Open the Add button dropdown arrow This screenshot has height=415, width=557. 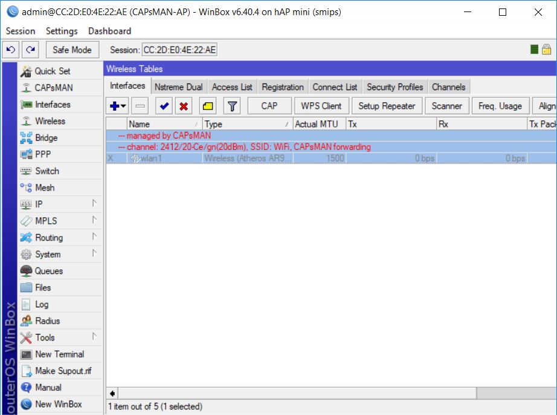[x=123, y=106]
